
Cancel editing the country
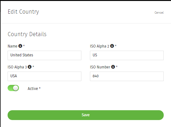point(159,13)
